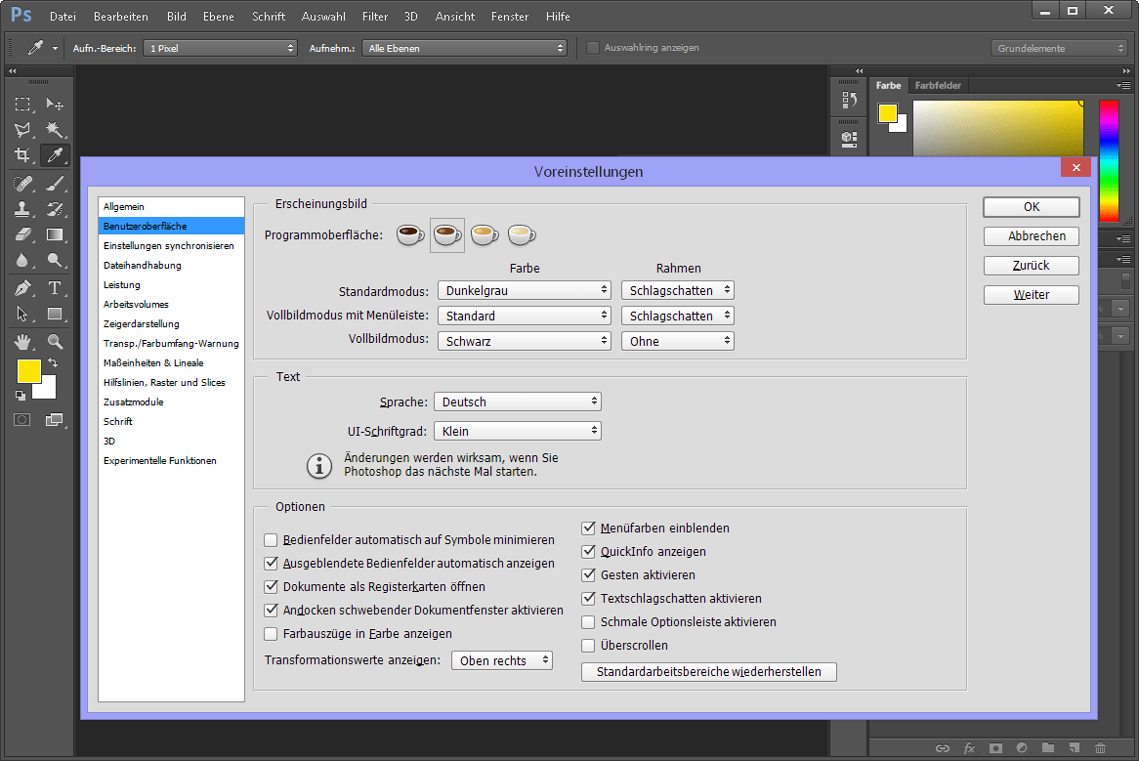Viewport: 1139px width, 761px height.
Task: Open Vollbildmodus mit Menüleiste Farbe dropdown
Action: click(525, 316)
